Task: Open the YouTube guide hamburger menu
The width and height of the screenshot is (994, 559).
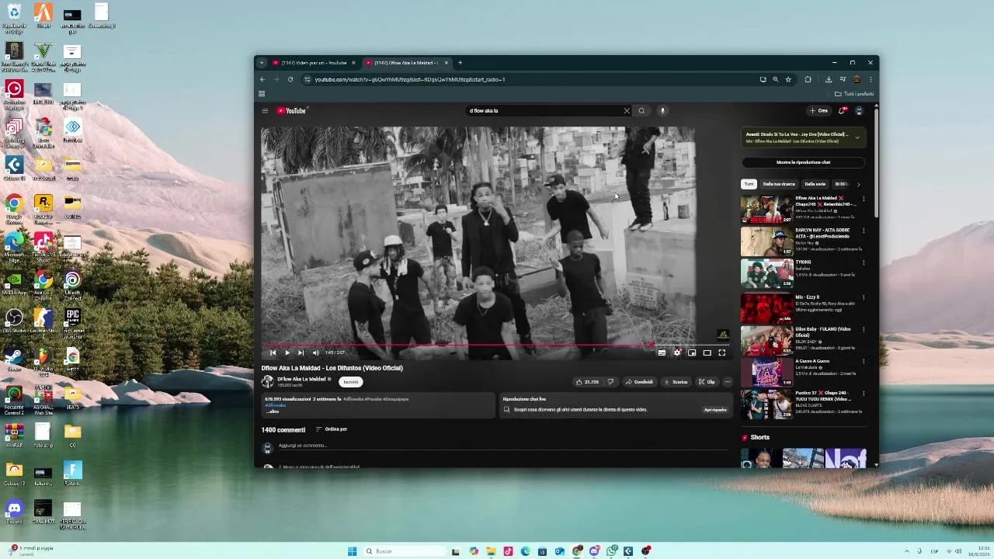Action: 265,111
